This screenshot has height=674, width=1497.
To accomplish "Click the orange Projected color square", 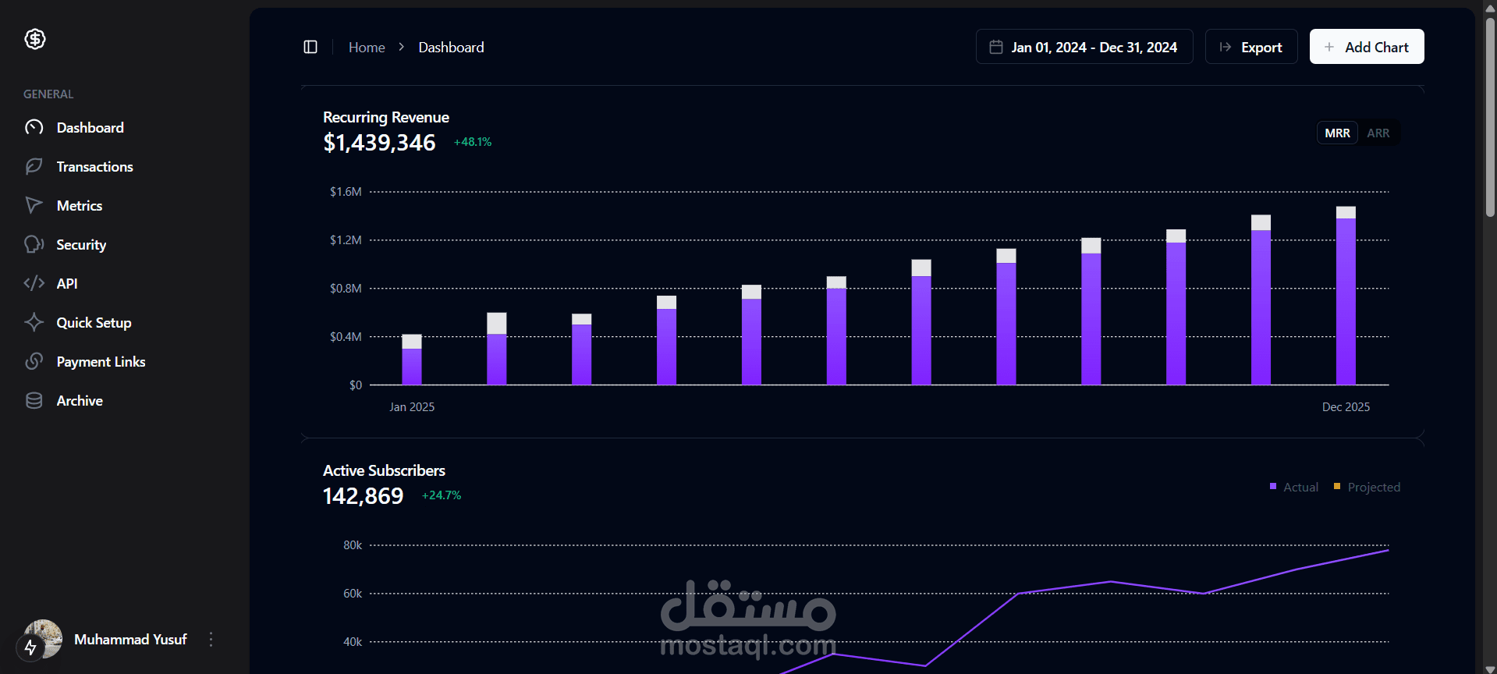I will pos(1337,486).
